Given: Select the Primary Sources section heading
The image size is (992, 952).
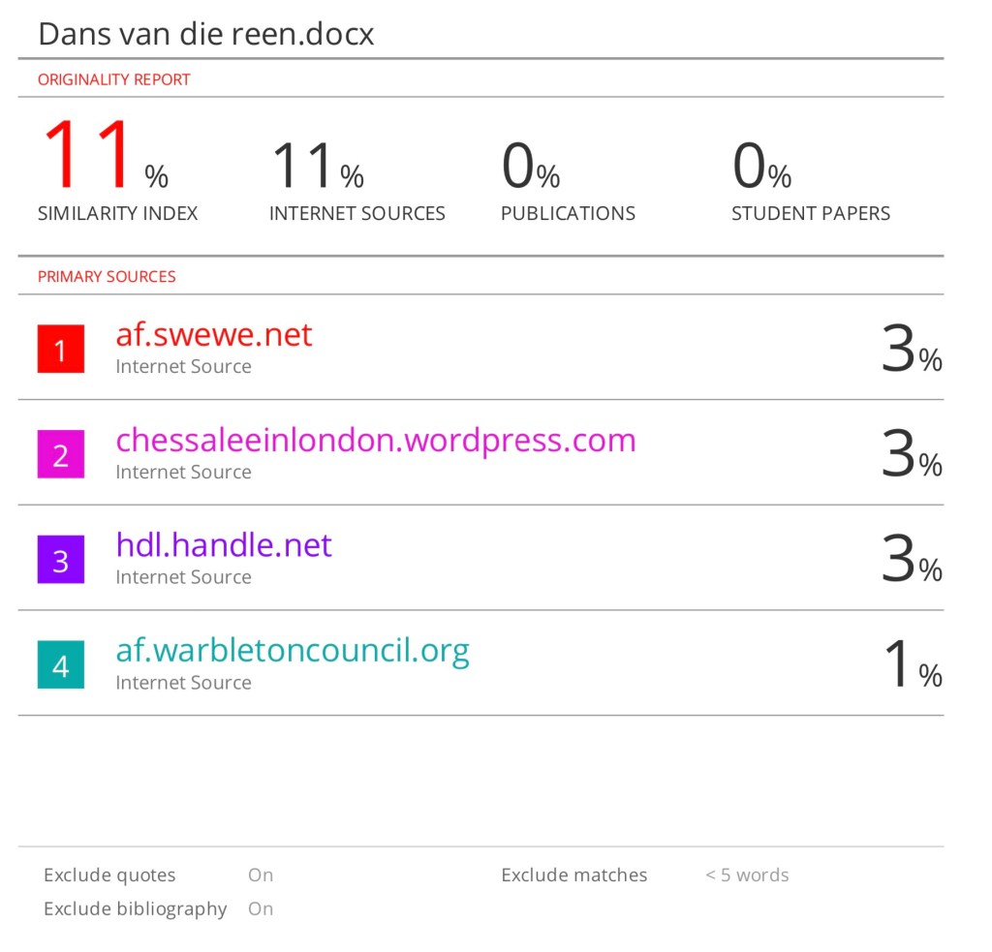Looking at the screenshot, I should (x=107, y=277).
